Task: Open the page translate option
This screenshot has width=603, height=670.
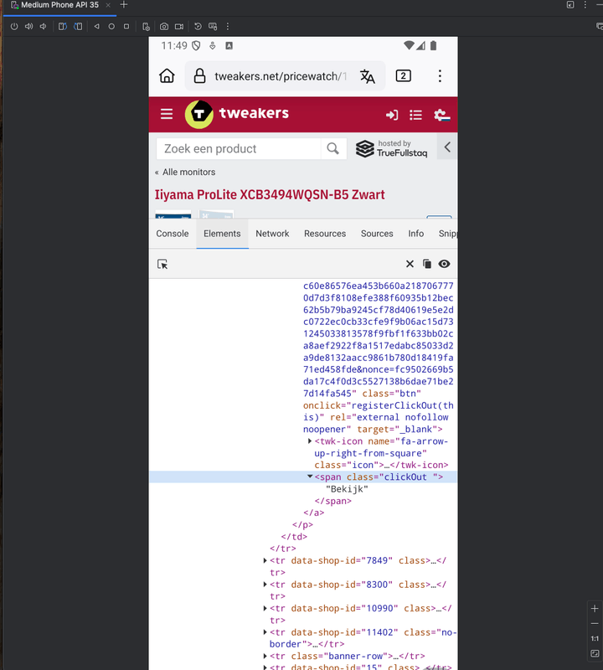Action: tap(367, 76)
